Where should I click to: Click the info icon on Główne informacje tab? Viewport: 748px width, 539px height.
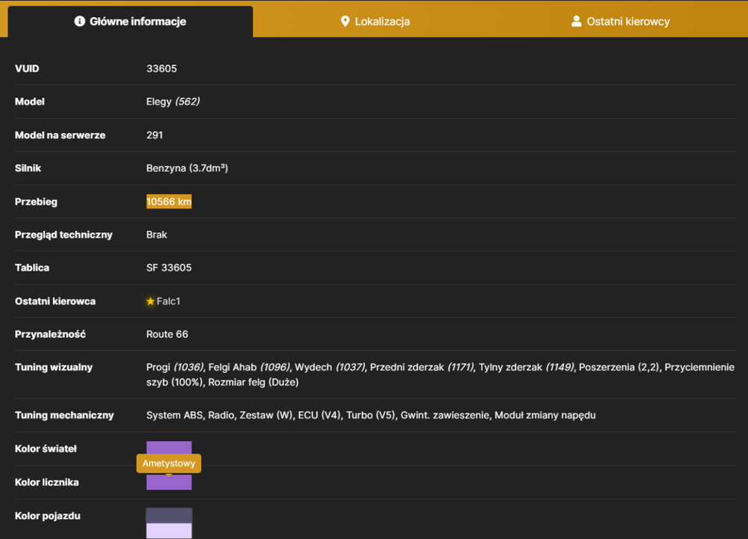80,22
